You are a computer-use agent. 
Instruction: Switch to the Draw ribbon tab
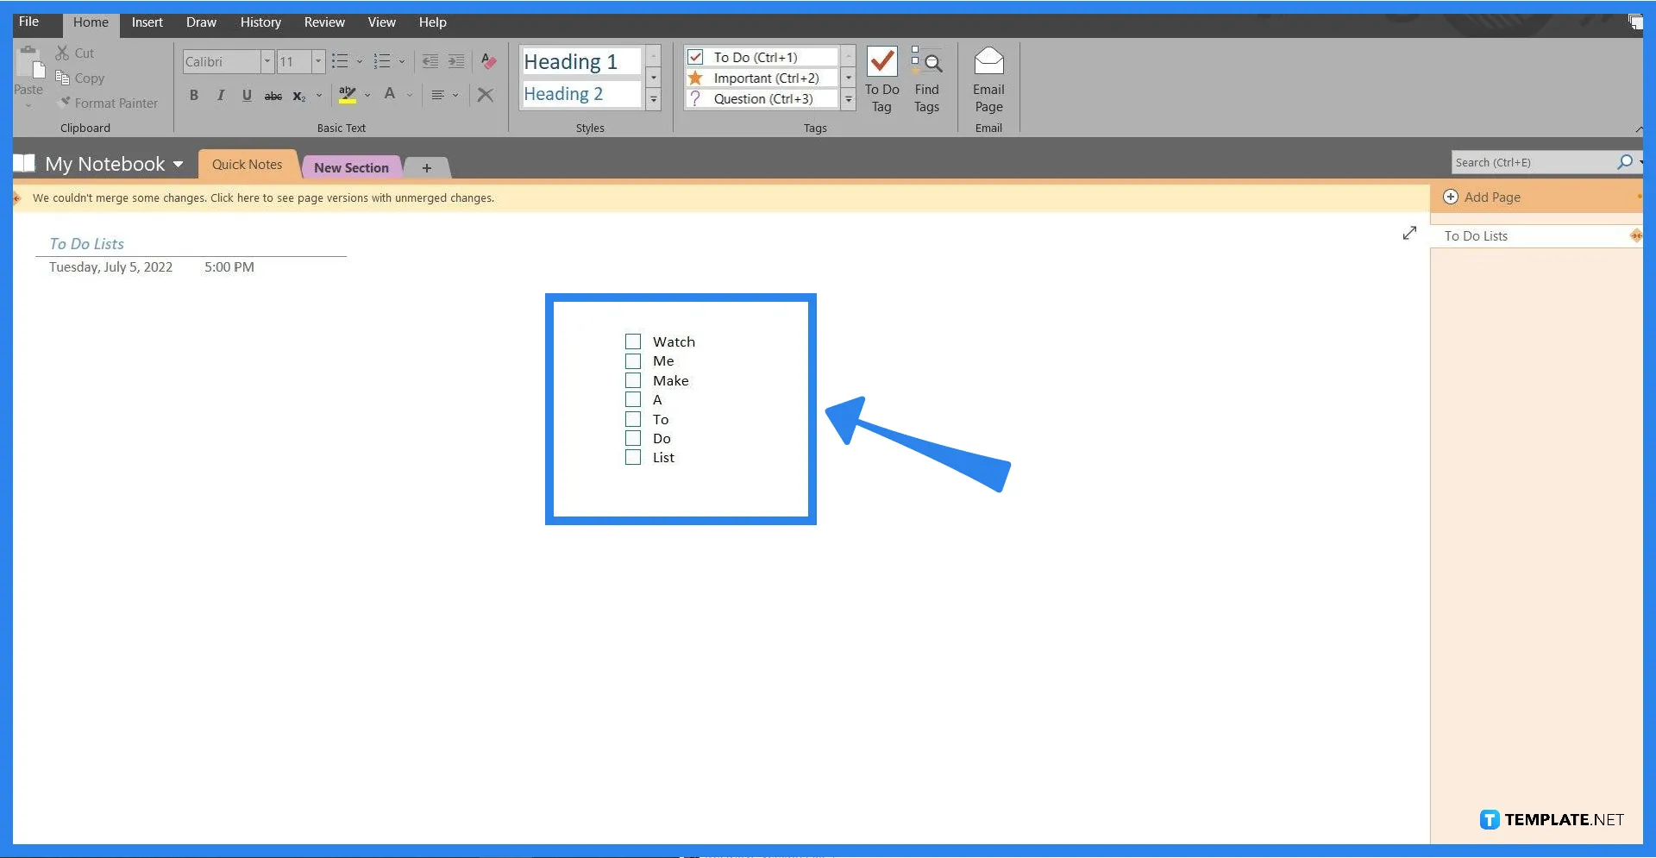200,22
